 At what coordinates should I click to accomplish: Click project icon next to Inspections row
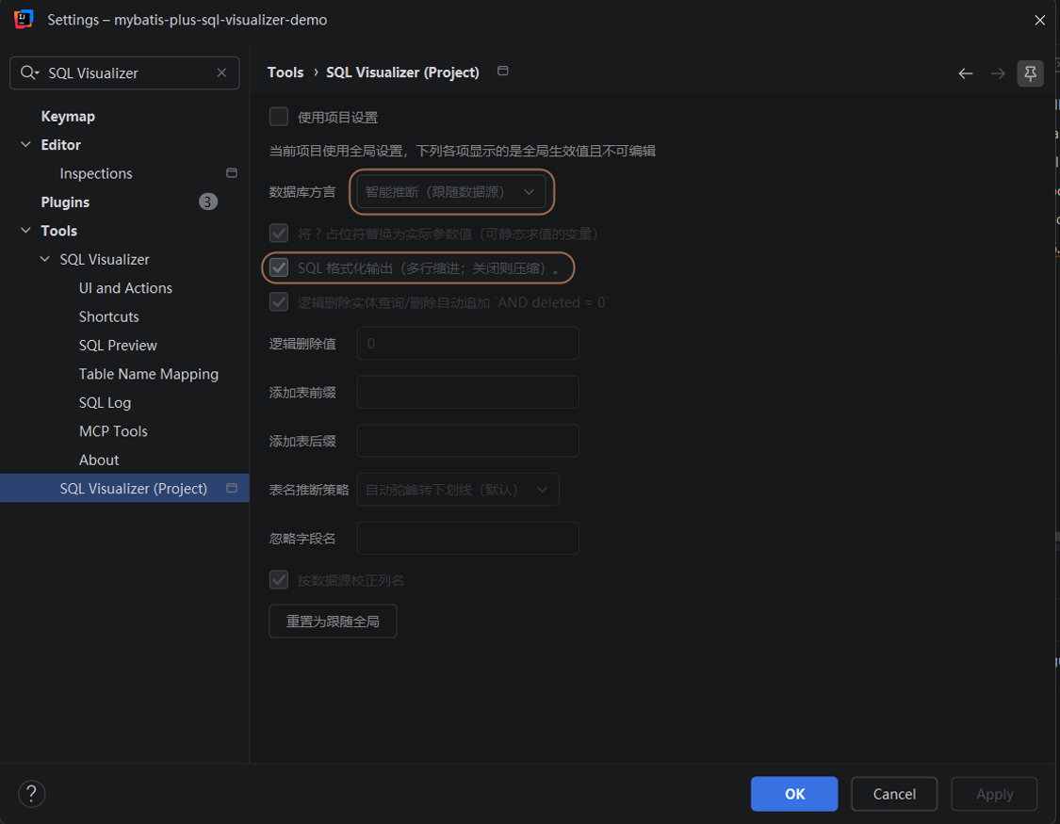click(x=231, y=173)
